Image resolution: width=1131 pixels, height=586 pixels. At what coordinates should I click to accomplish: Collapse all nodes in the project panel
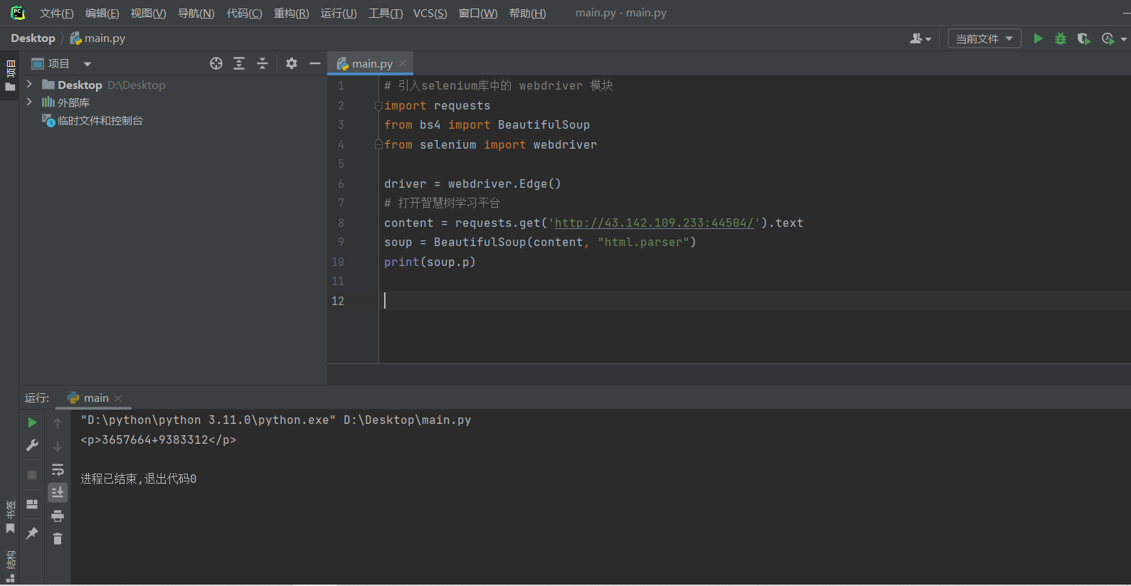coord(262,63)
